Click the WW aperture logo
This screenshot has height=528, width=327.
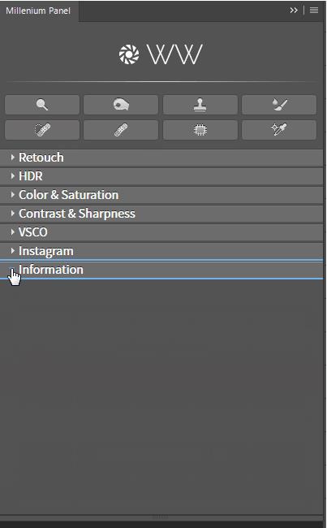pos(161,54)
